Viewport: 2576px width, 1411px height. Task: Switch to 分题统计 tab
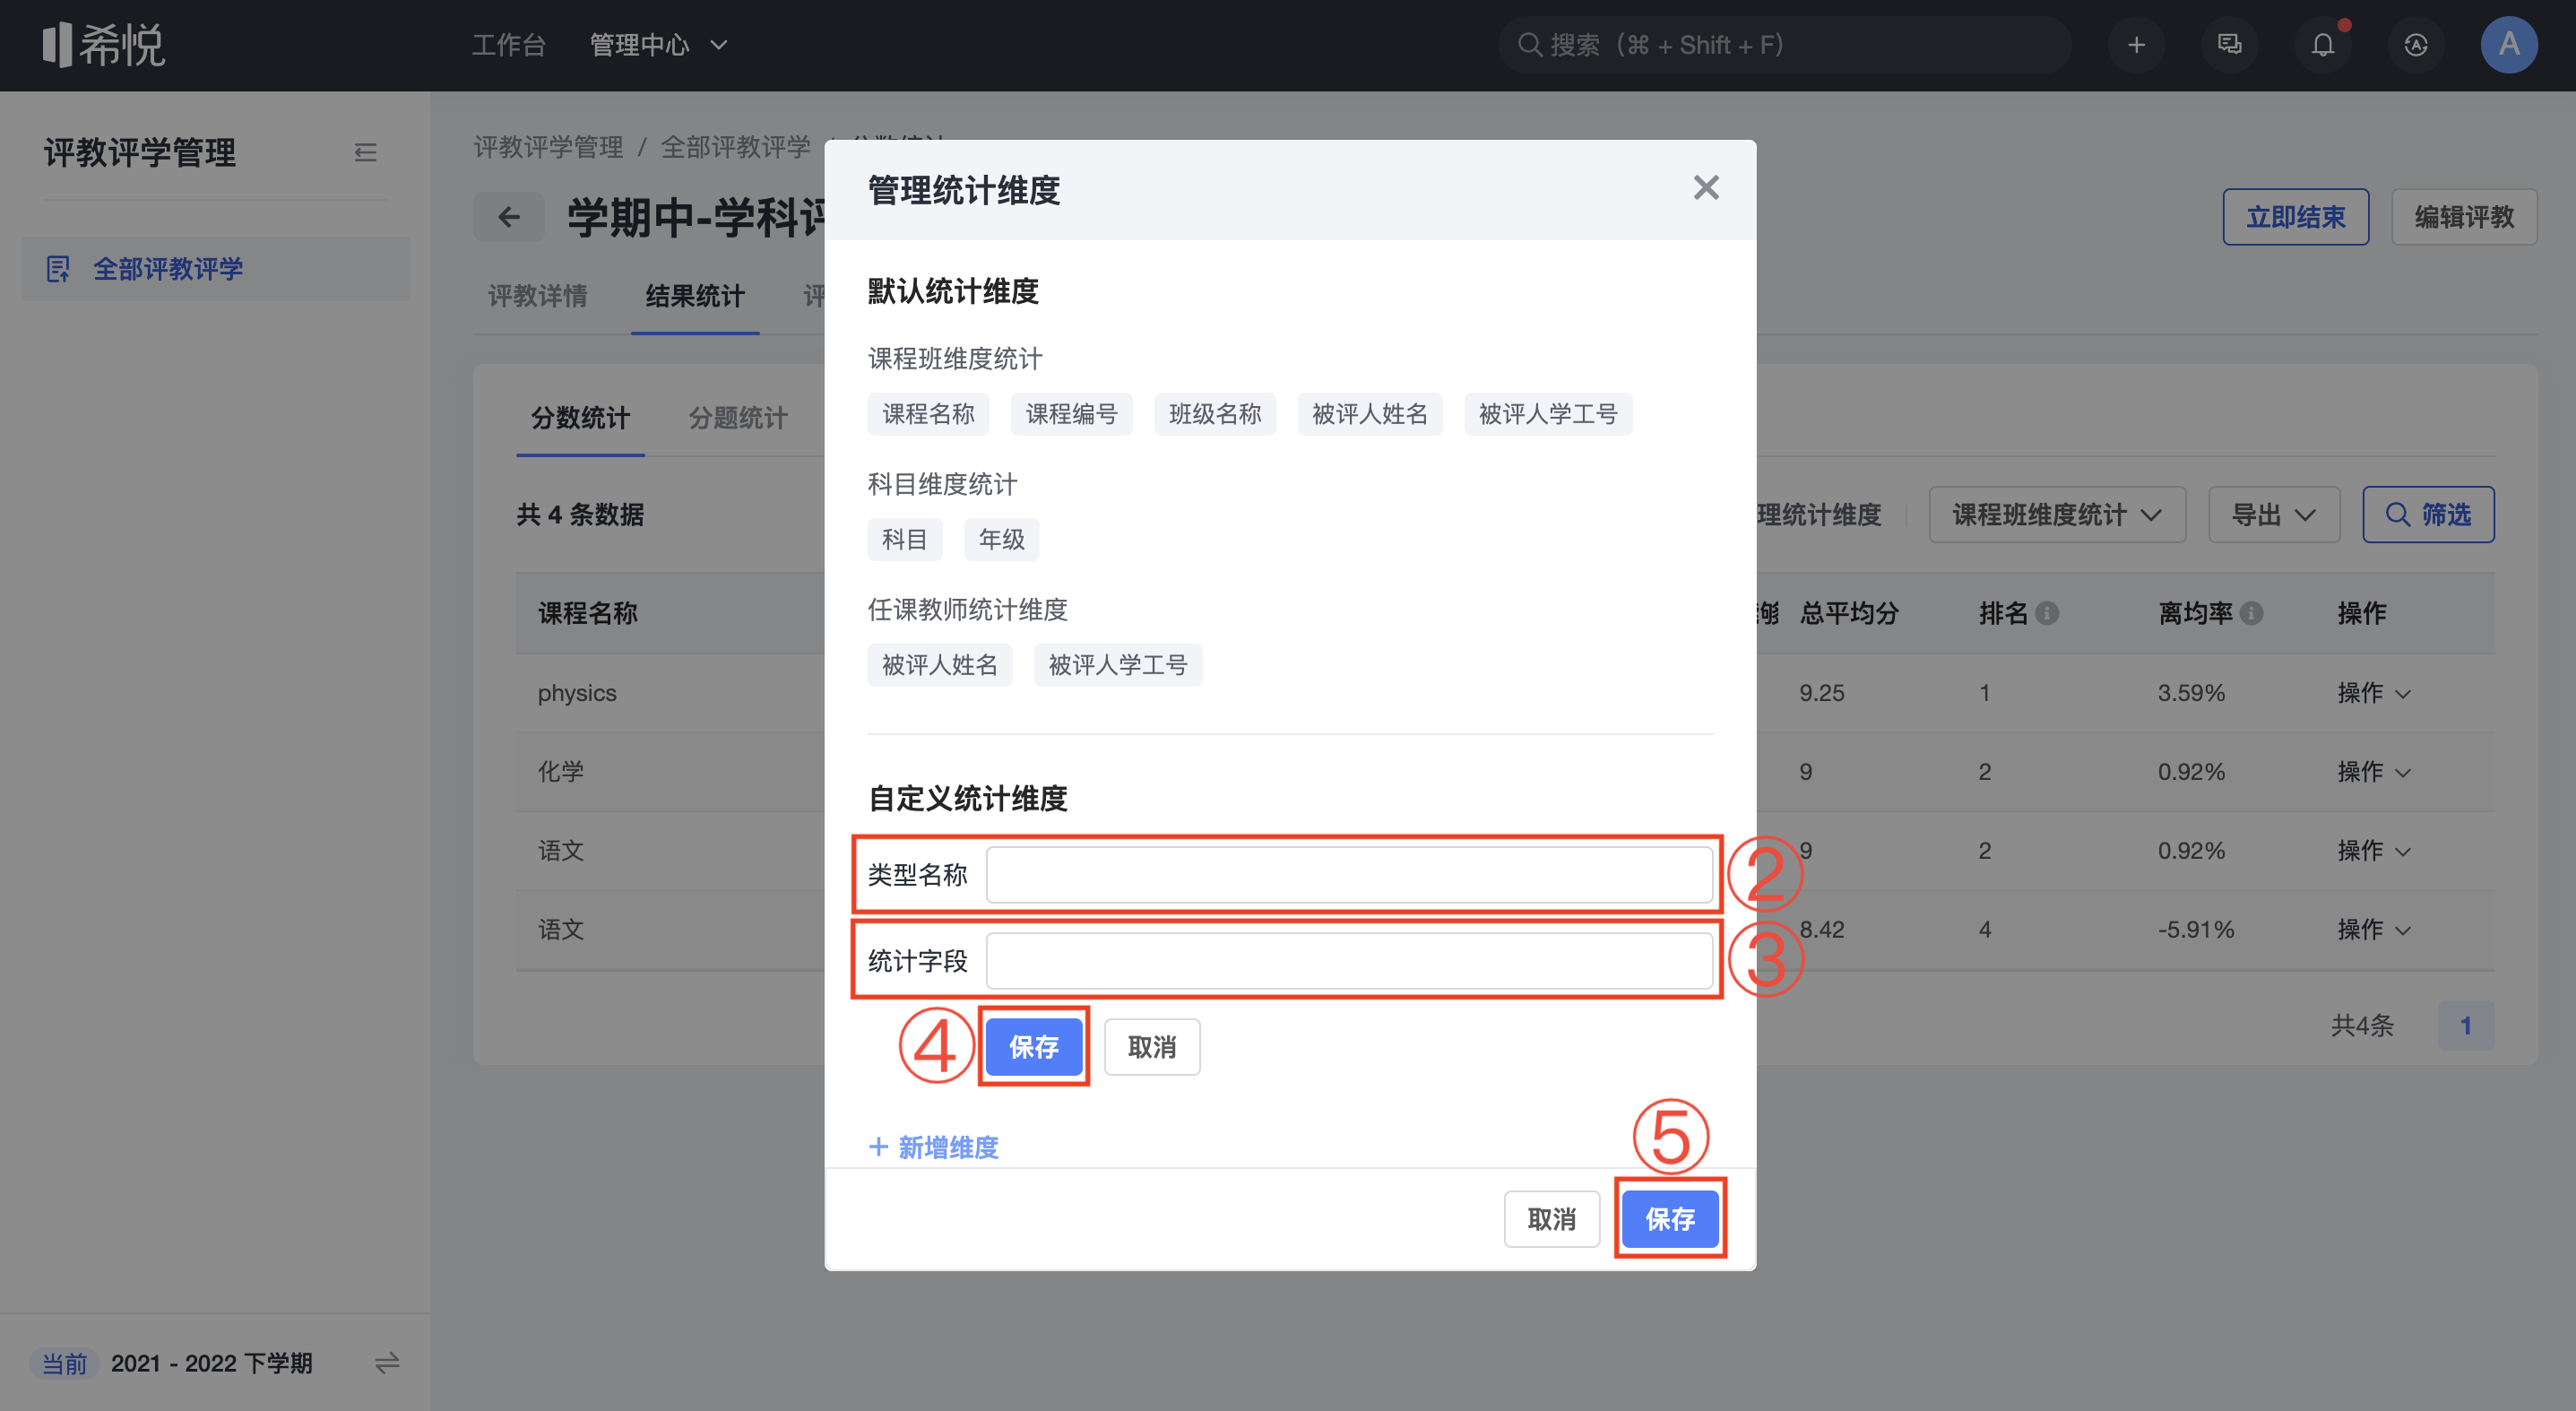click(x=738, y=418)
